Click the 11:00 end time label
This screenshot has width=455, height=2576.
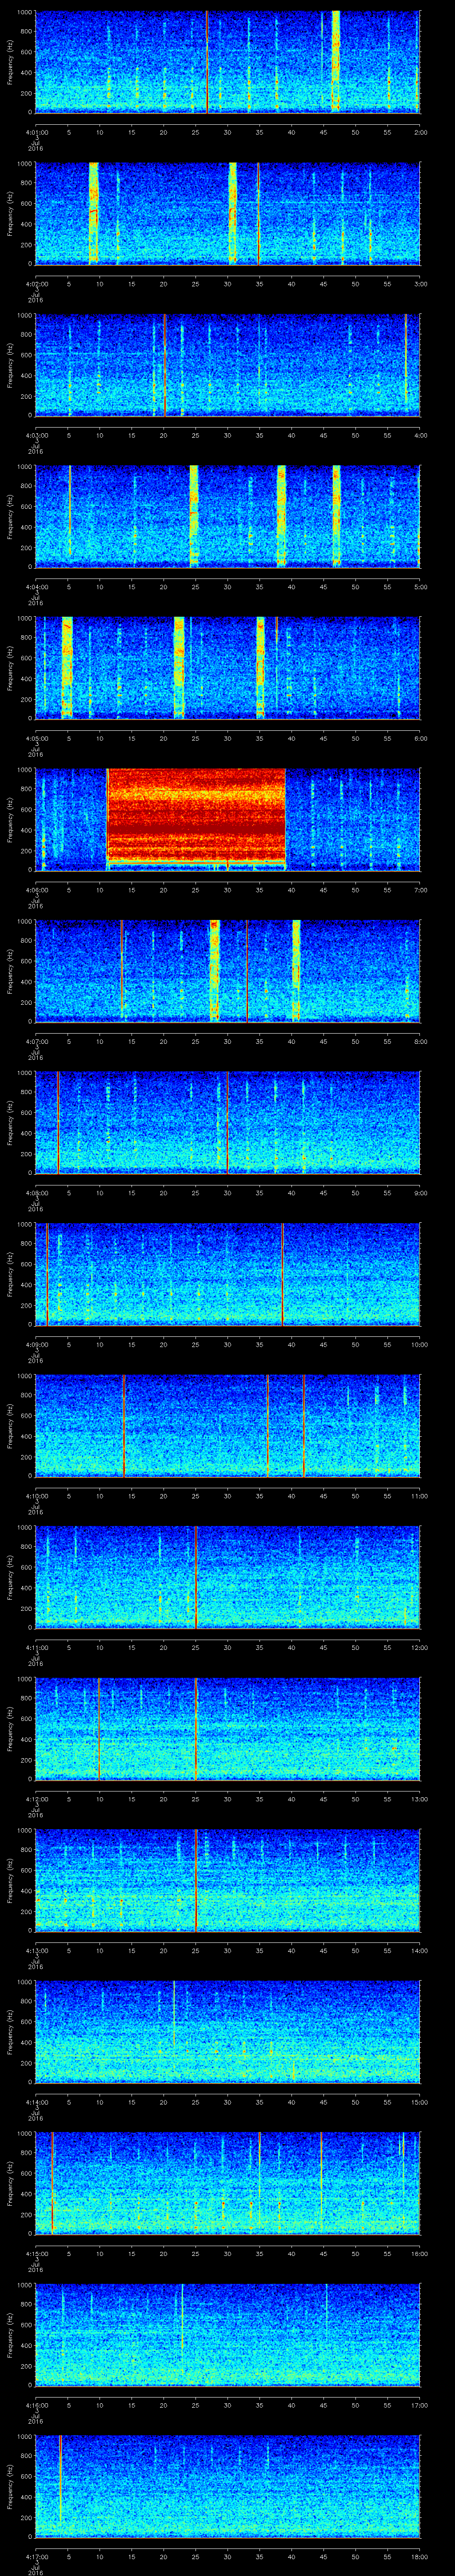(x=419, y=1496)
